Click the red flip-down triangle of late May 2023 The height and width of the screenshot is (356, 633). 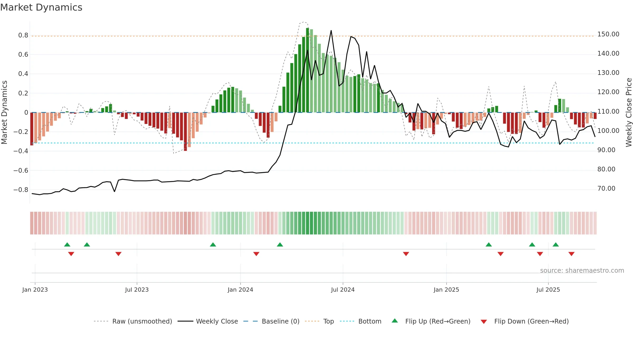click(x=118, y=254)
